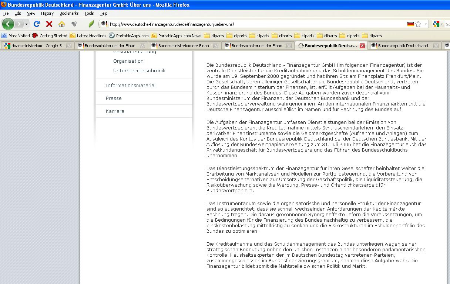Click the Home button on the toolbar
The height and width of the screenshot is (284, 450).
pyautogui.click(x=61, y=24)
